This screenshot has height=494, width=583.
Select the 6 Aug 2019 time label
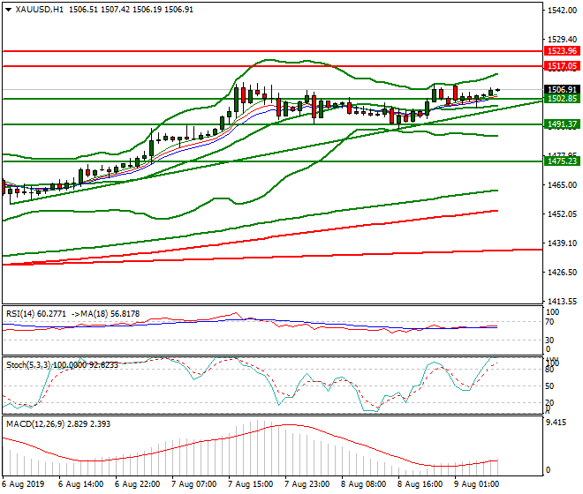point(23,484)
